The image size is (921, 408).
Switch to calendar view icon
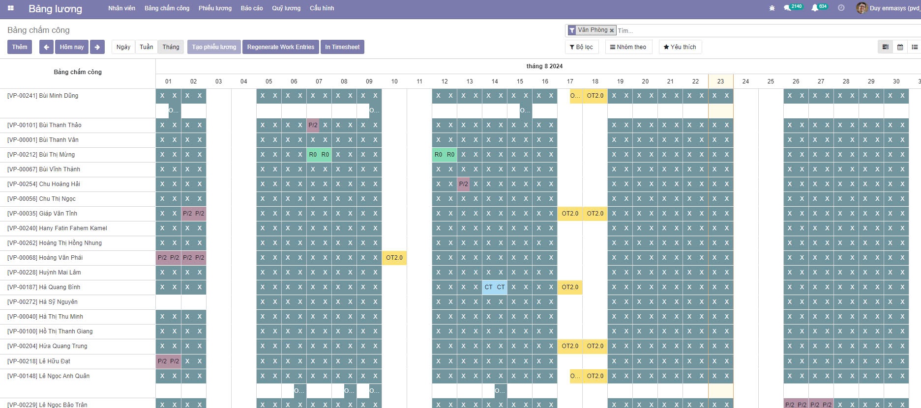[900, 47]
